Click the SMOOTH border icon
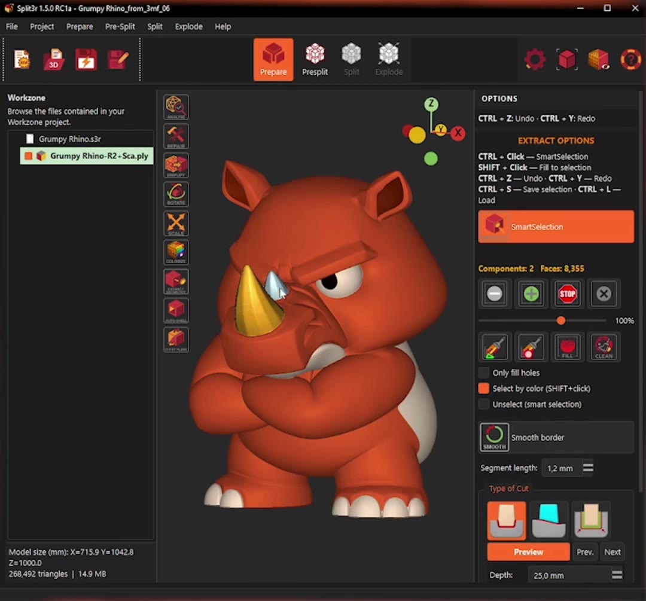 (494, 437)
